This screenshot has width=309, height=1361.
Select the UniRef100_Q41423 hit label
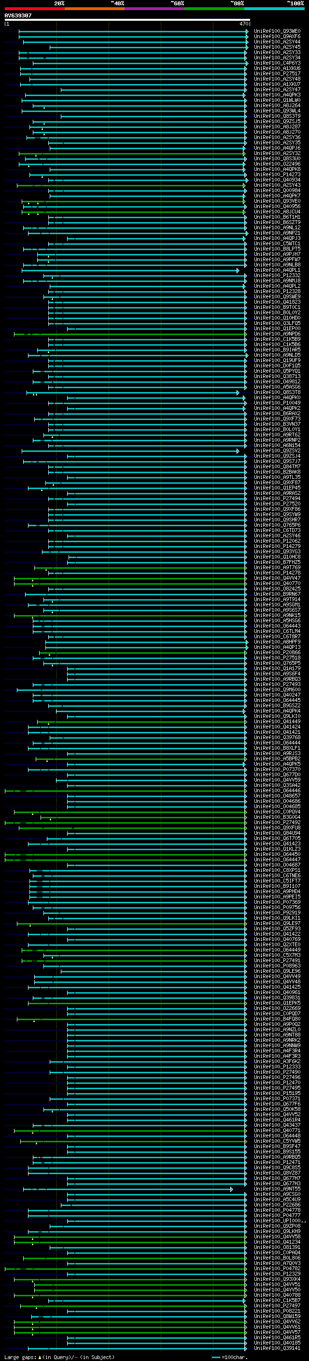(277, 844)
